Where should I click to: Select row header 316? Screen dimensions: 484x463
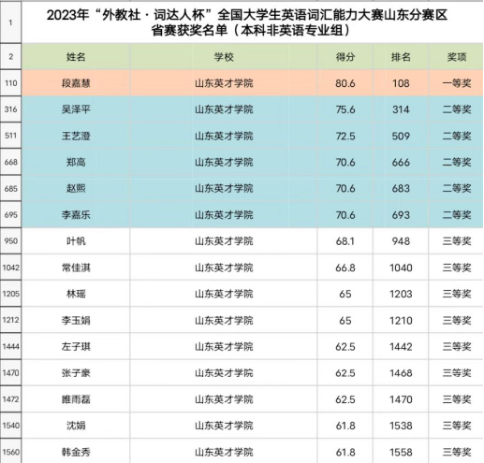point(10,109)
